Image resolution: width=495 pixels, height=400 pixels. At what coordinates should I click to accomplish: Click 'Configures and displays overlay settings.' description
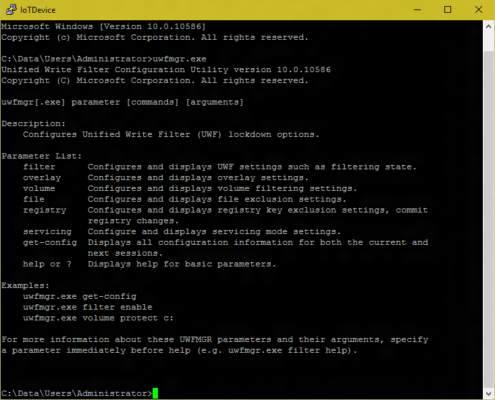click(198, 178)
